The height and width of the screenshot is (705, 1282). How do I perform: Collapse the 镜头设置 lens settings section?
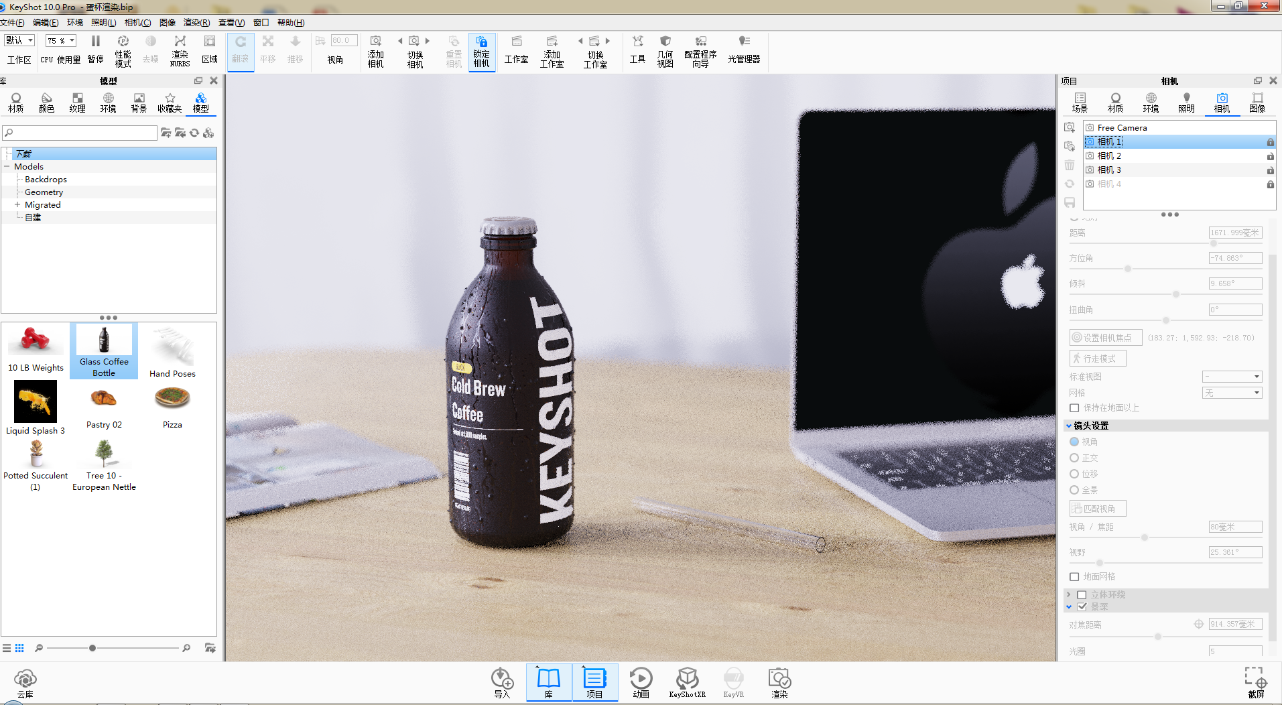(1069, 426)
